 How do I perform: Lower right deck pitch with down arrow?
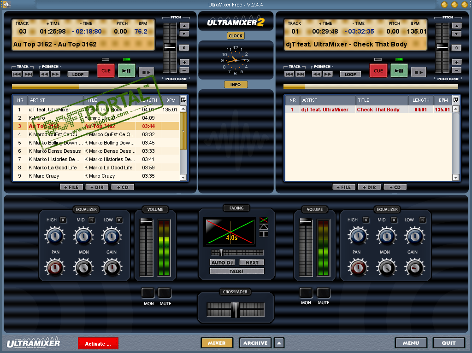click(457, 34)
